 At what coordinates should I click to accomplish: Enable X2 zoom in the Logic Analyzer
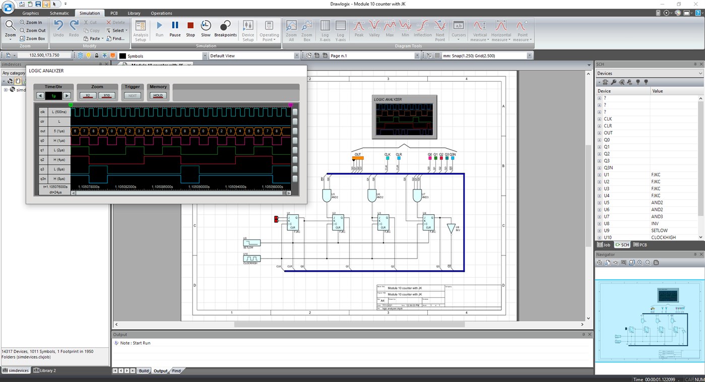coord(87,95)
